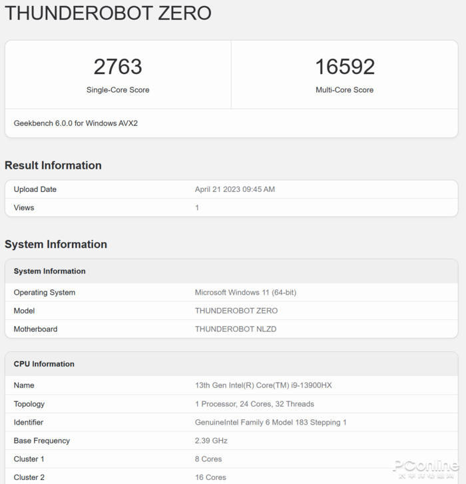Viewport: 466px width, 484px height.
Task: Select the 16 Cores value for Cluster 2
Action: click(210, 477)
